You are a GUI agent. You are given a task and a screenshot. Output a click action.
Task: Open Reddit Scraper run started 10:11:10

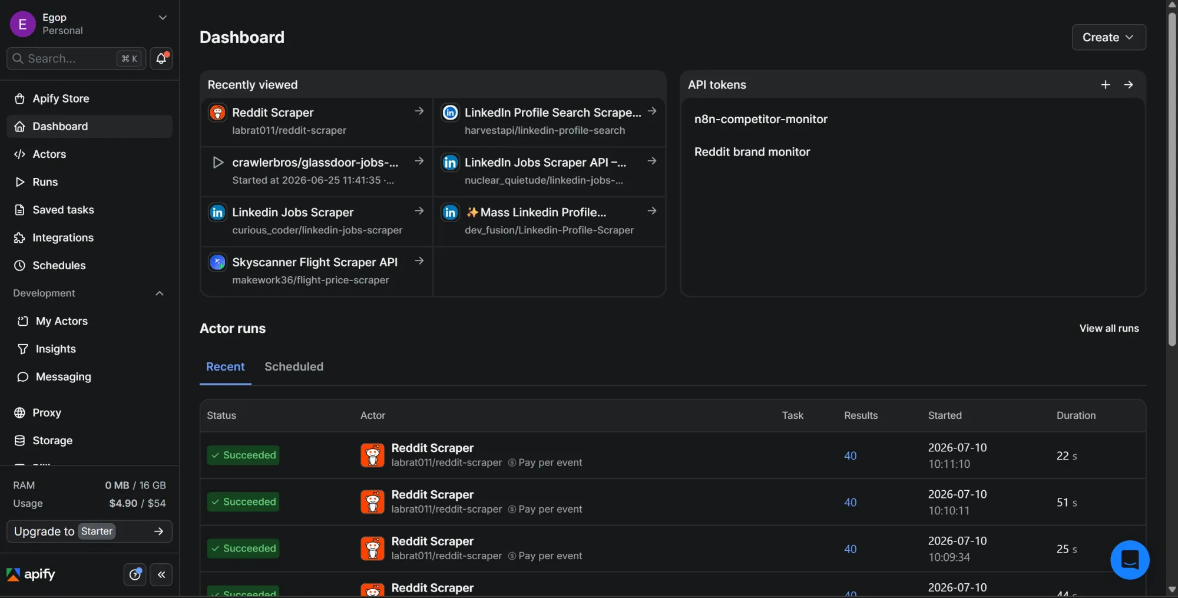(x=673, y=455)
